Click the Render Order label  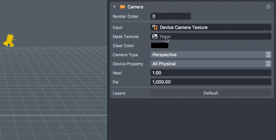[x=126, y=16]
